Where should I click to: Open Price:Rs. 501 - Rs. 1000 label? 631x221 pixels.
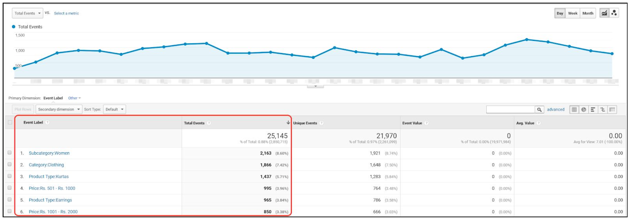52,188
